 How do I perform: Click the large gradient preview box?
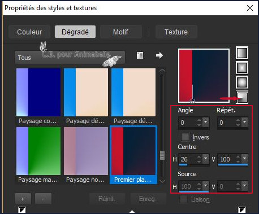[204, 76]
